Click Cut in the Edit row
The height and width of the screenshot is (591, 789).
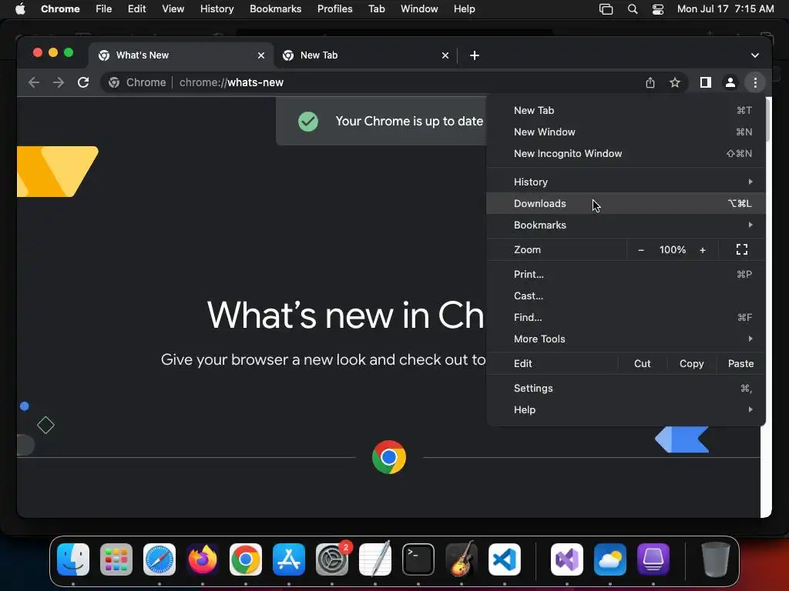click(642, 363)
